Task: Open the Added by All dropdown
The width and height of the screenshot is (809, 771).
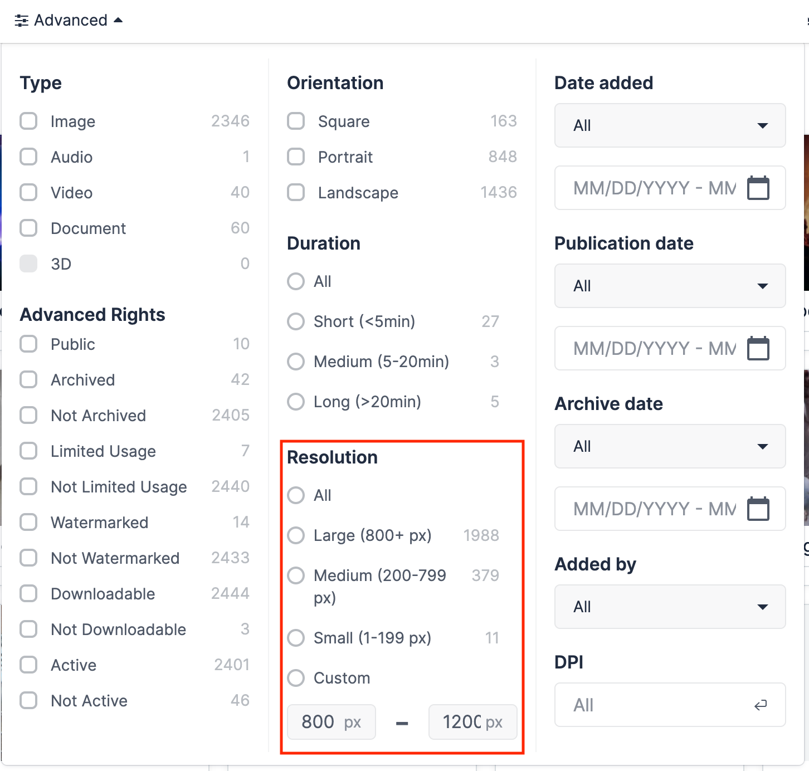Action: click(670, 607)
